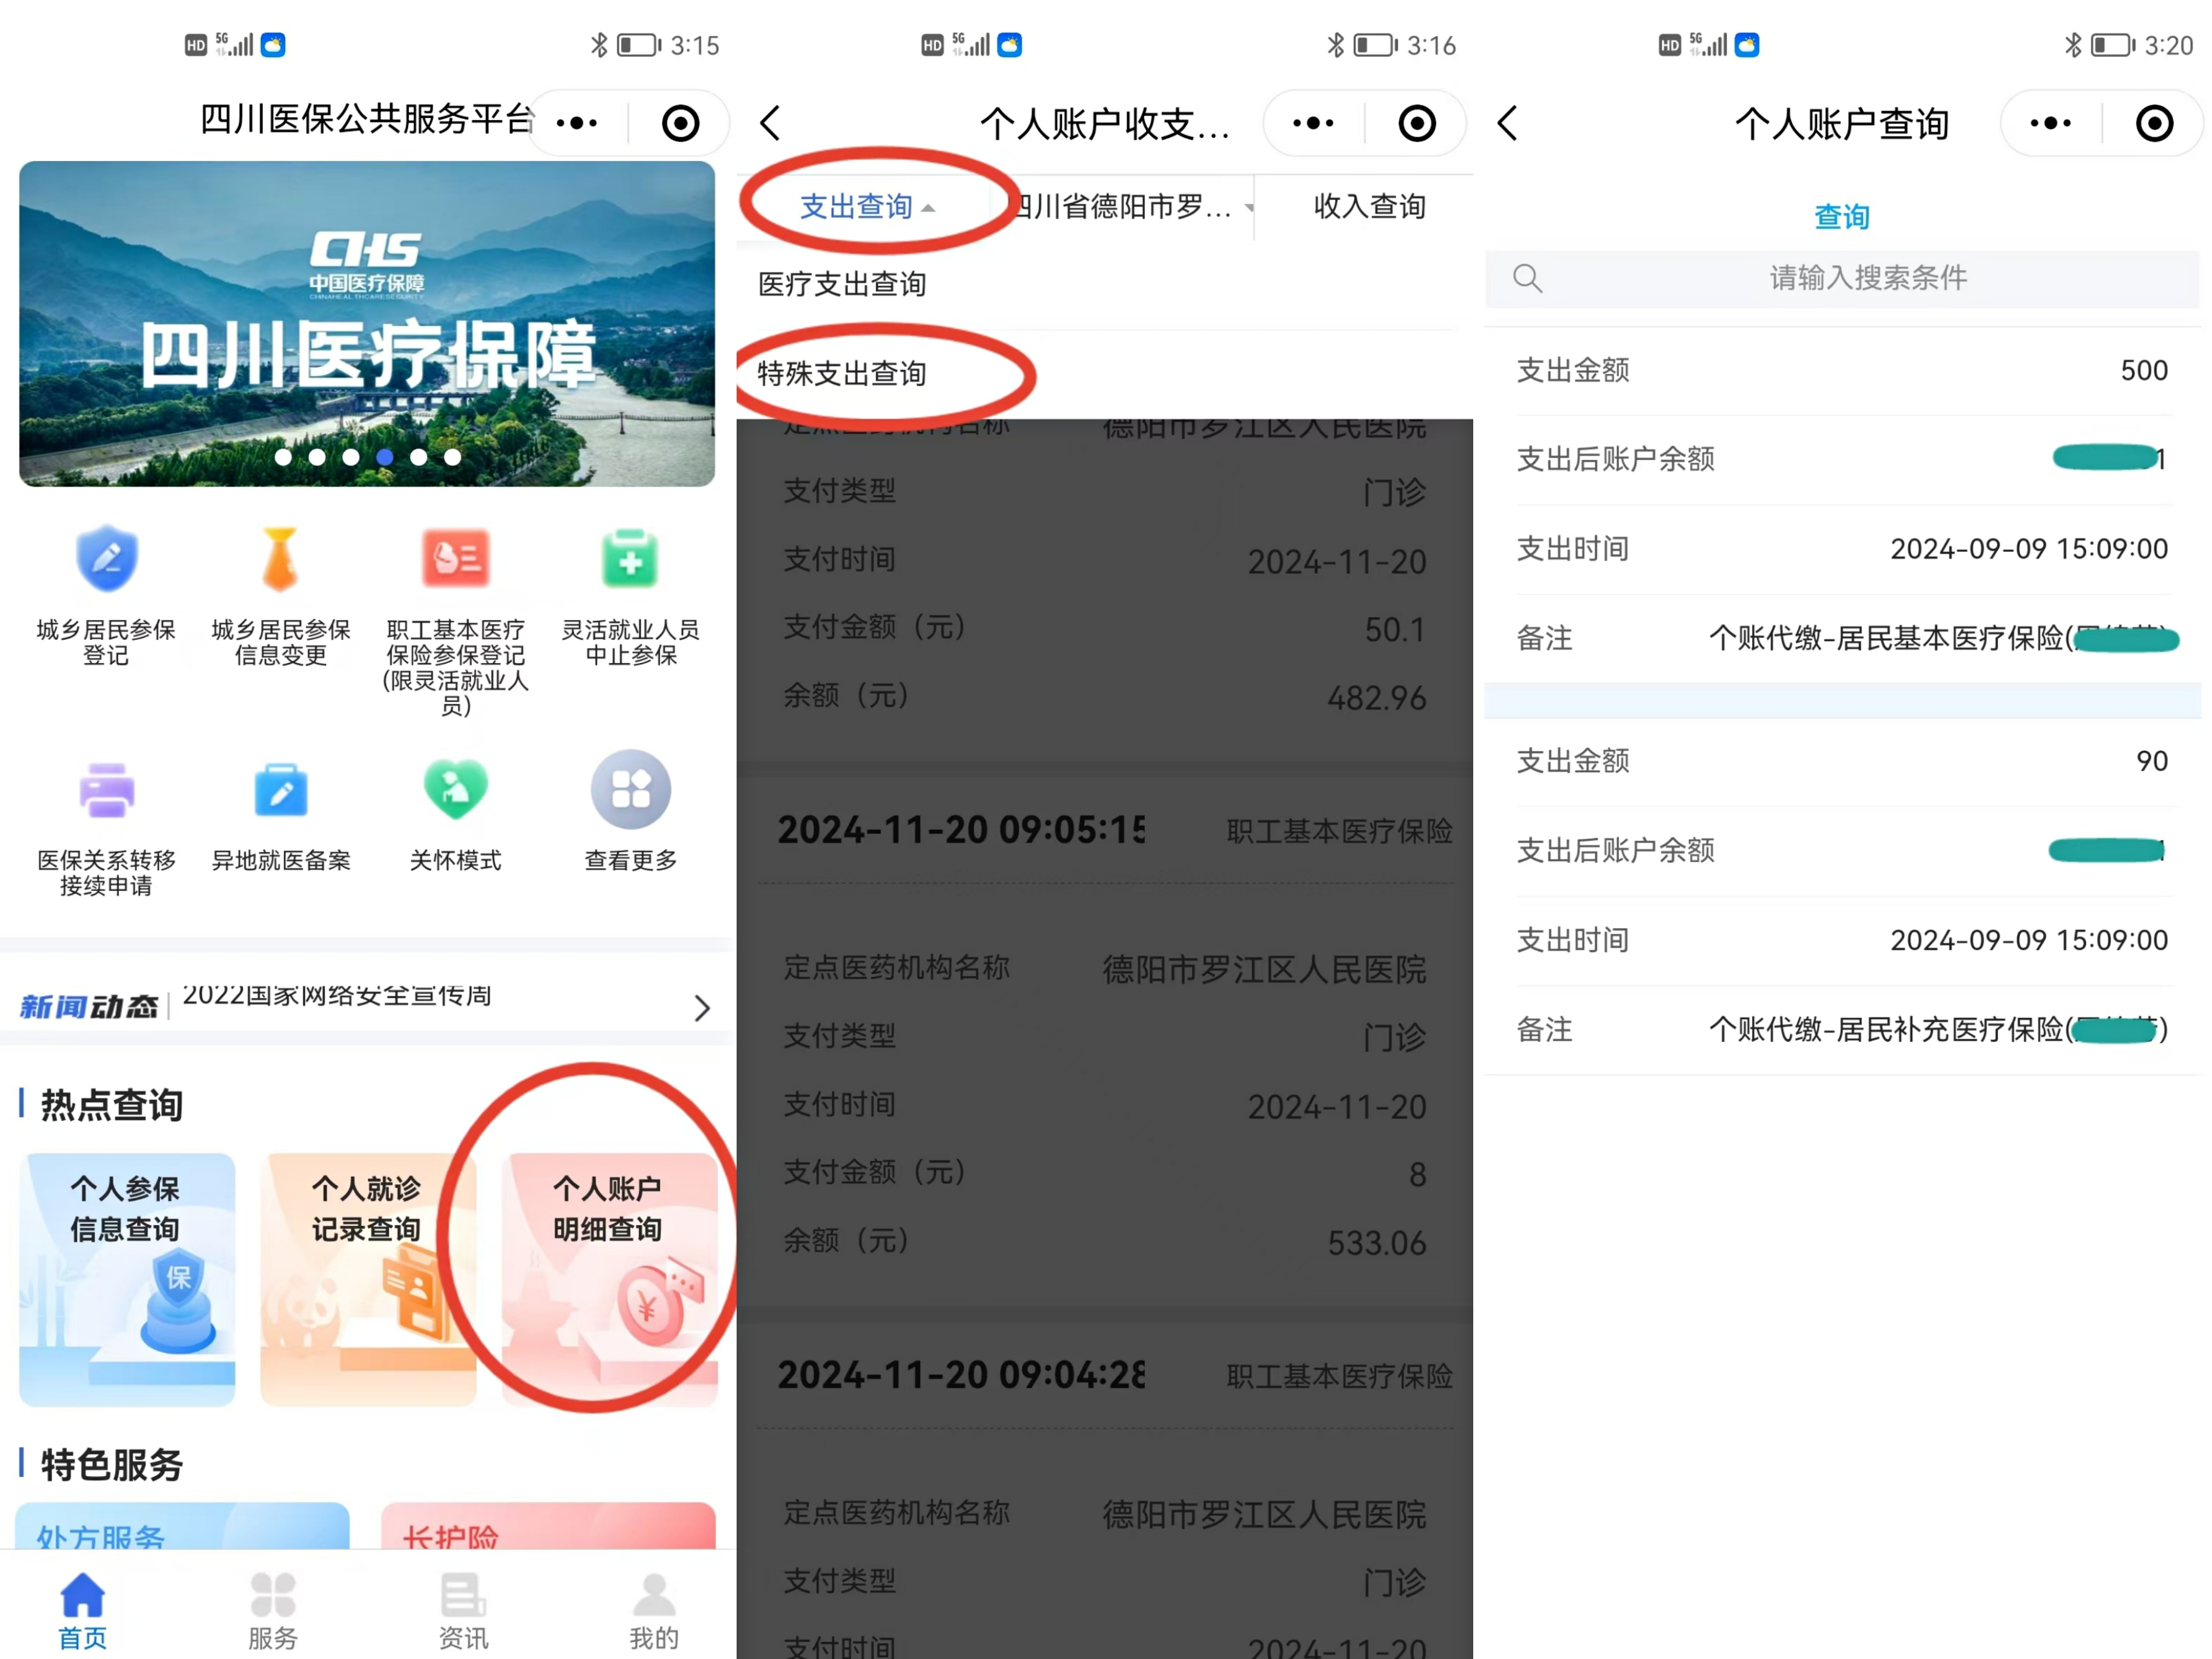
Task: Select the 异地就医备案 briefcase icon
Action: pos(280,790)
